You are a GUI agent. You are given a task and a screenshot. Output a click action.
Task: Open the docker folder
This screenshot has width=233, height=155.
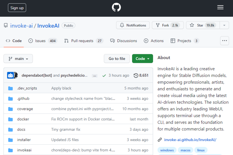[x=23, y=119]
